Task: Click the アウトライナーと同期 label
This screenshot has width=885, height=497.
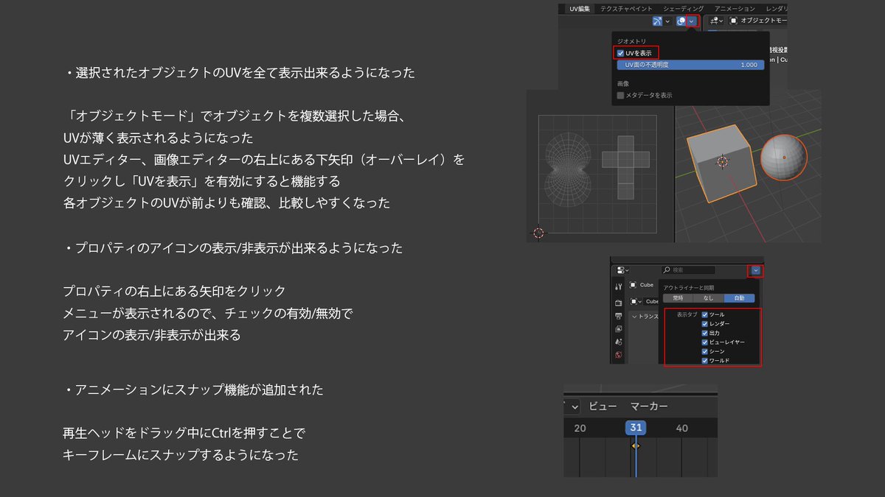Action: 688,288
